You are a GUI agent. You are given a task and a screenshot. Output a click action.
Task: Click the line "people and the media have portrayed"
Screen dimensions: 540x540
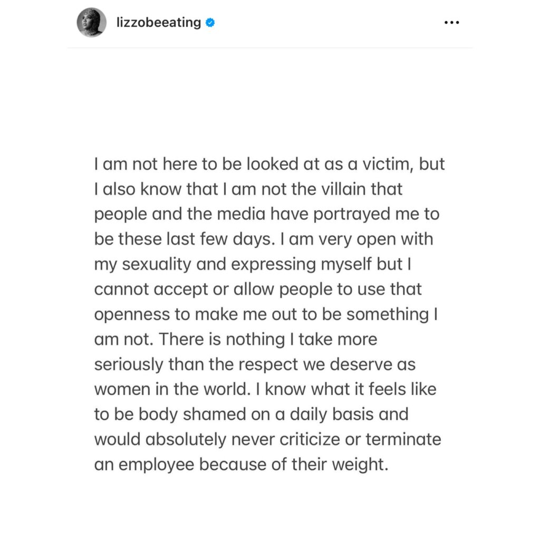[267, 214]
